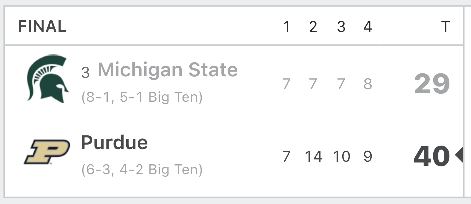
Task: Click the FINAL game status label
Action: pyautogui.click(x=42, y=26)
